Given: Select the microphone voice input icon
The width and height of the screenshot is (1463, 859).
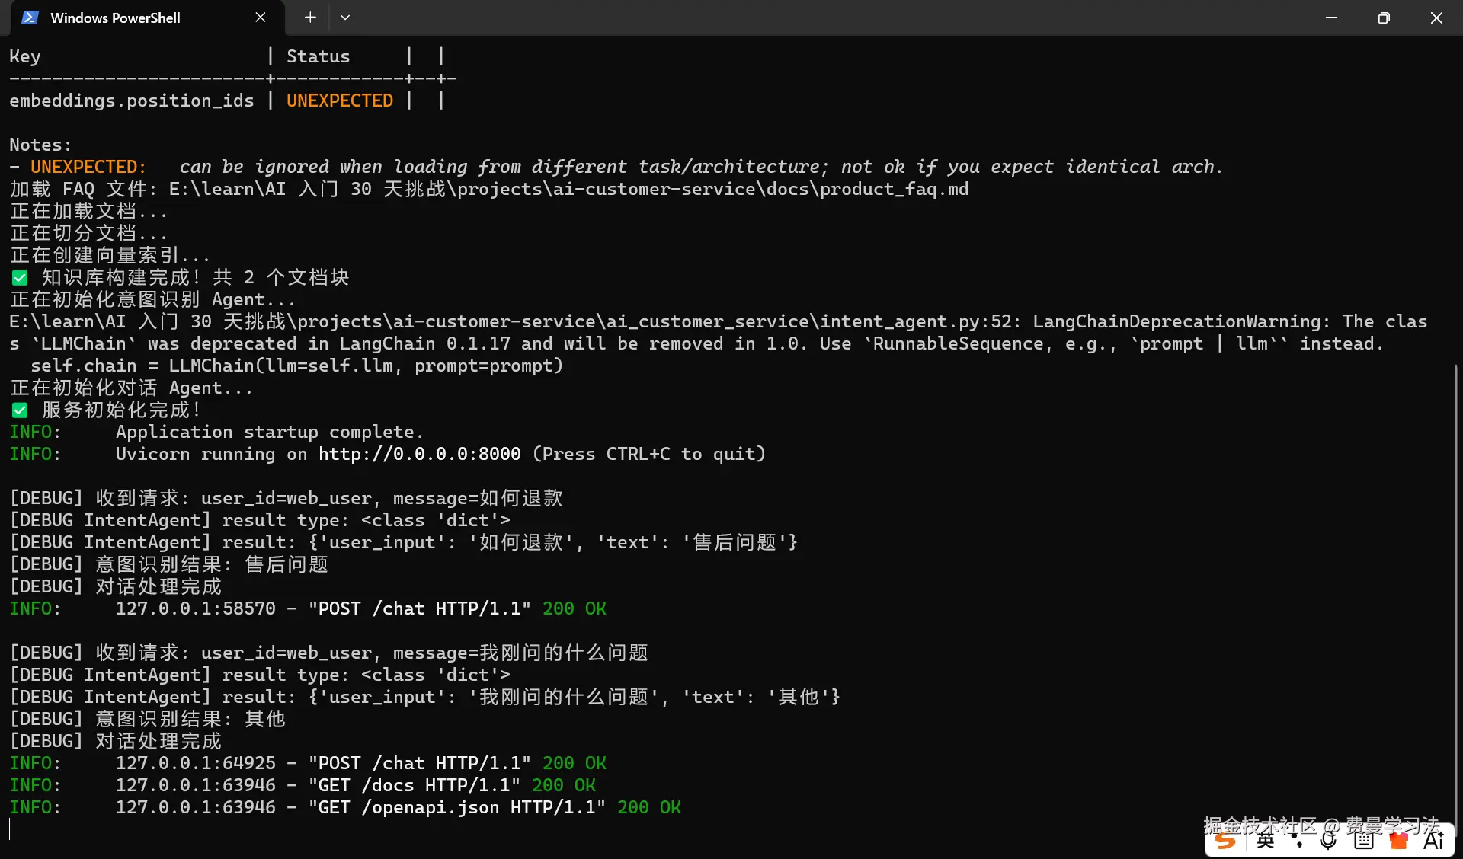Looking at the screenshot, I should point(1327,841).
